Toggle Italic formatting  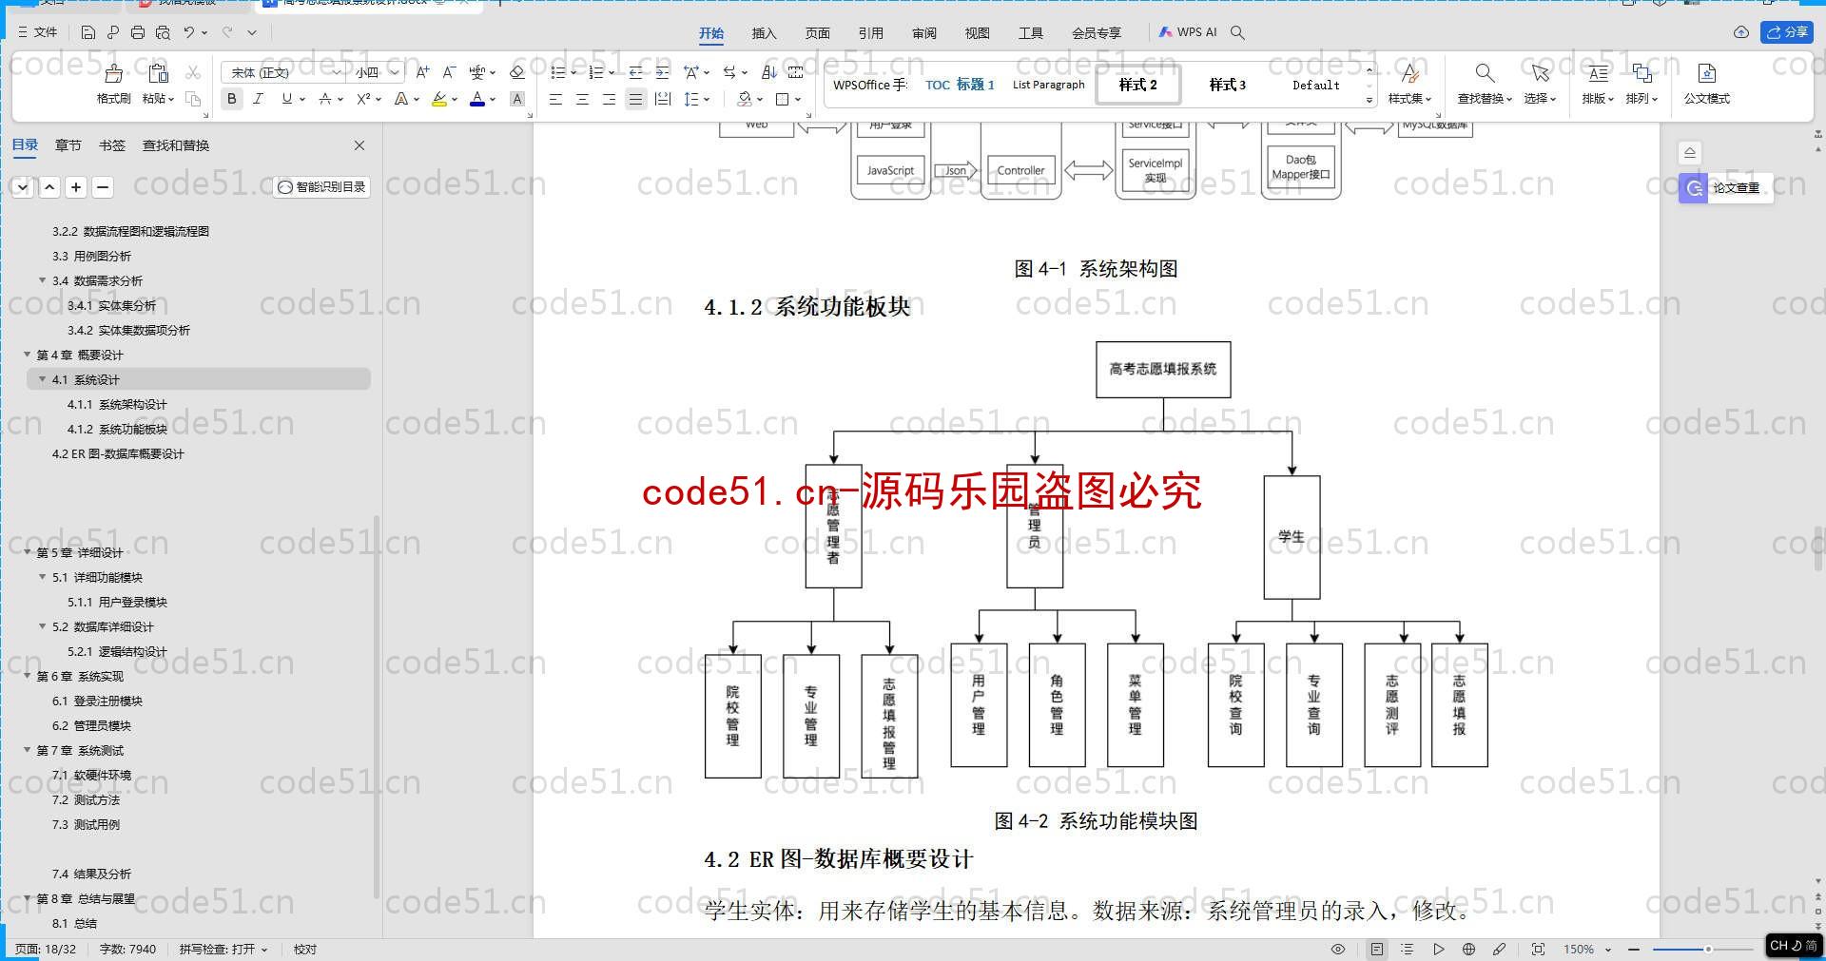(x=258, y=99)
